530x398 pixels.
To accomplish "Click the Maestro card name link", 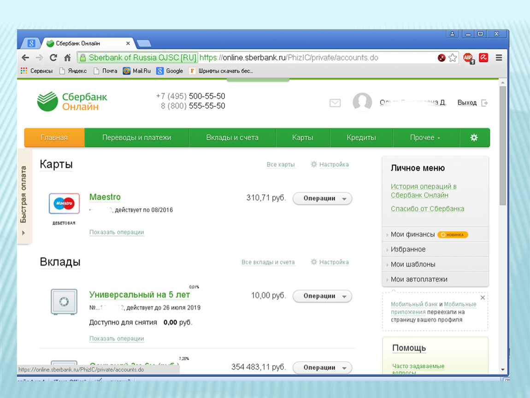I will [x=105, y=197].
